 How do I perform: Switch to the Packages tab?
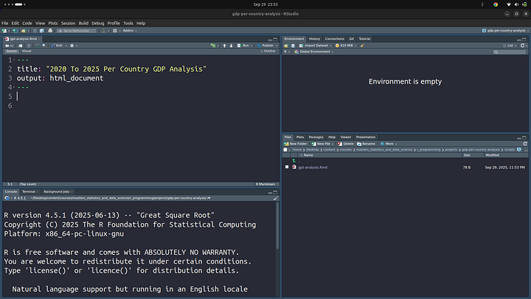[316, 137]
